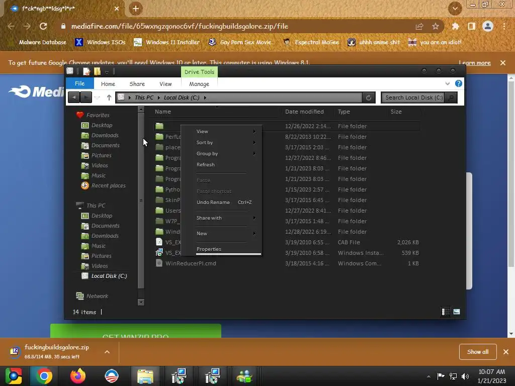
Task: Click Search Local Disk (C:) field
Action: coord(413,98)
